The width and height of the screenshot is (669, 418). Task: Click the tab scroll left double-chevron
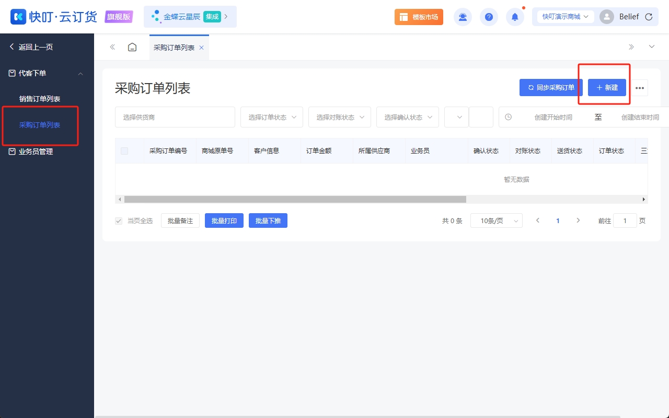pyautogui.click(x=112, y=47)
